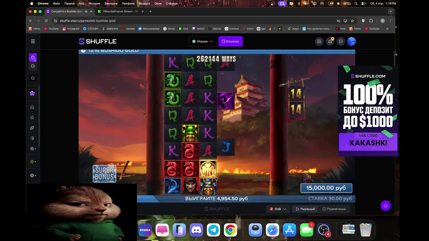
Task: Open the Twitch bookmark
Action: pyautogui.click(x=198, y=29)
